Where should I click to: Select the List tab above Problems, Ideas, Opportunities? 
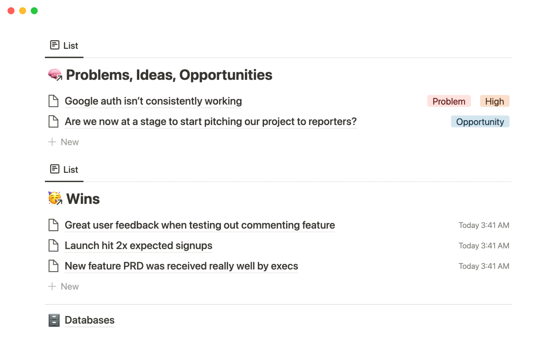tap(64, 46)
